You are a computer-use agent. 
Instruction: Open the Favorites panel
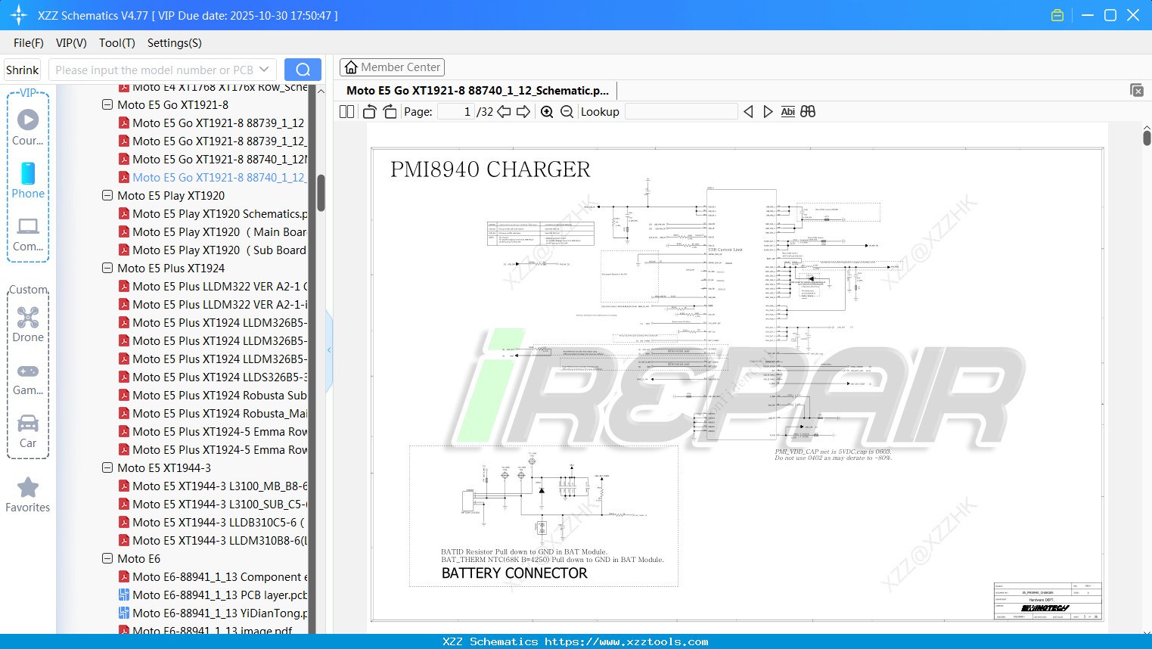(x=28, y=493)
